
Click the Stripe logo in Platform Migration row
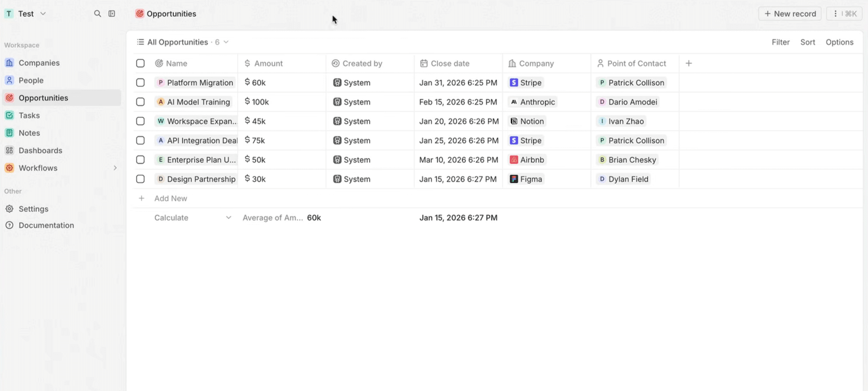point(514,82)
